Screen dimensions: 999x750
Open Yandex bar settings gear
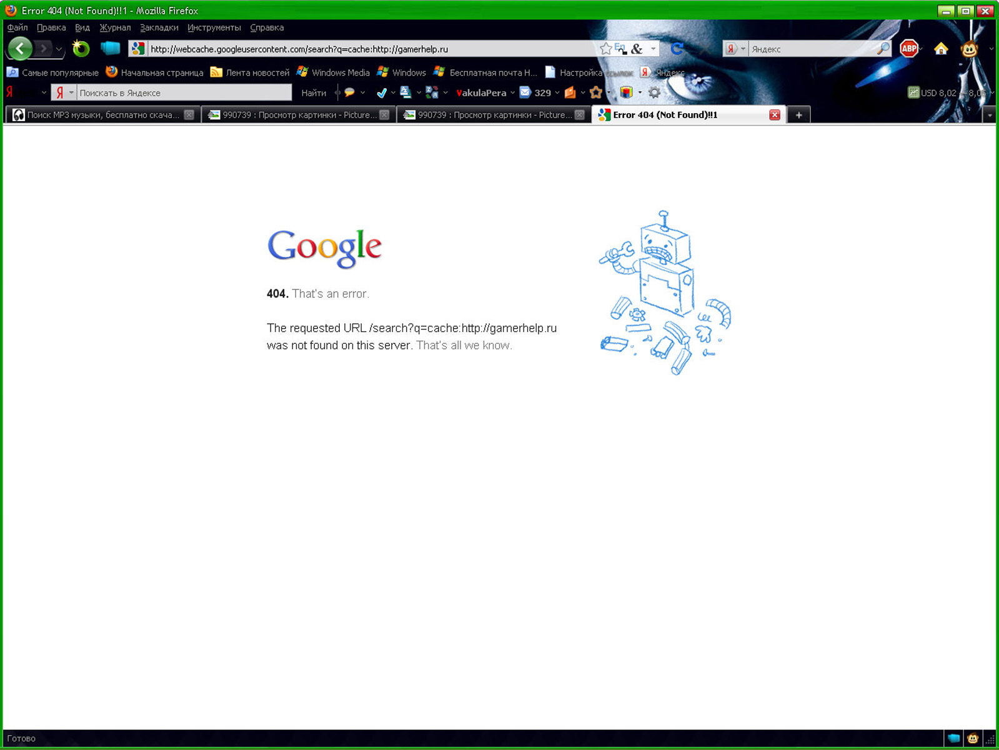coord(654,92)
